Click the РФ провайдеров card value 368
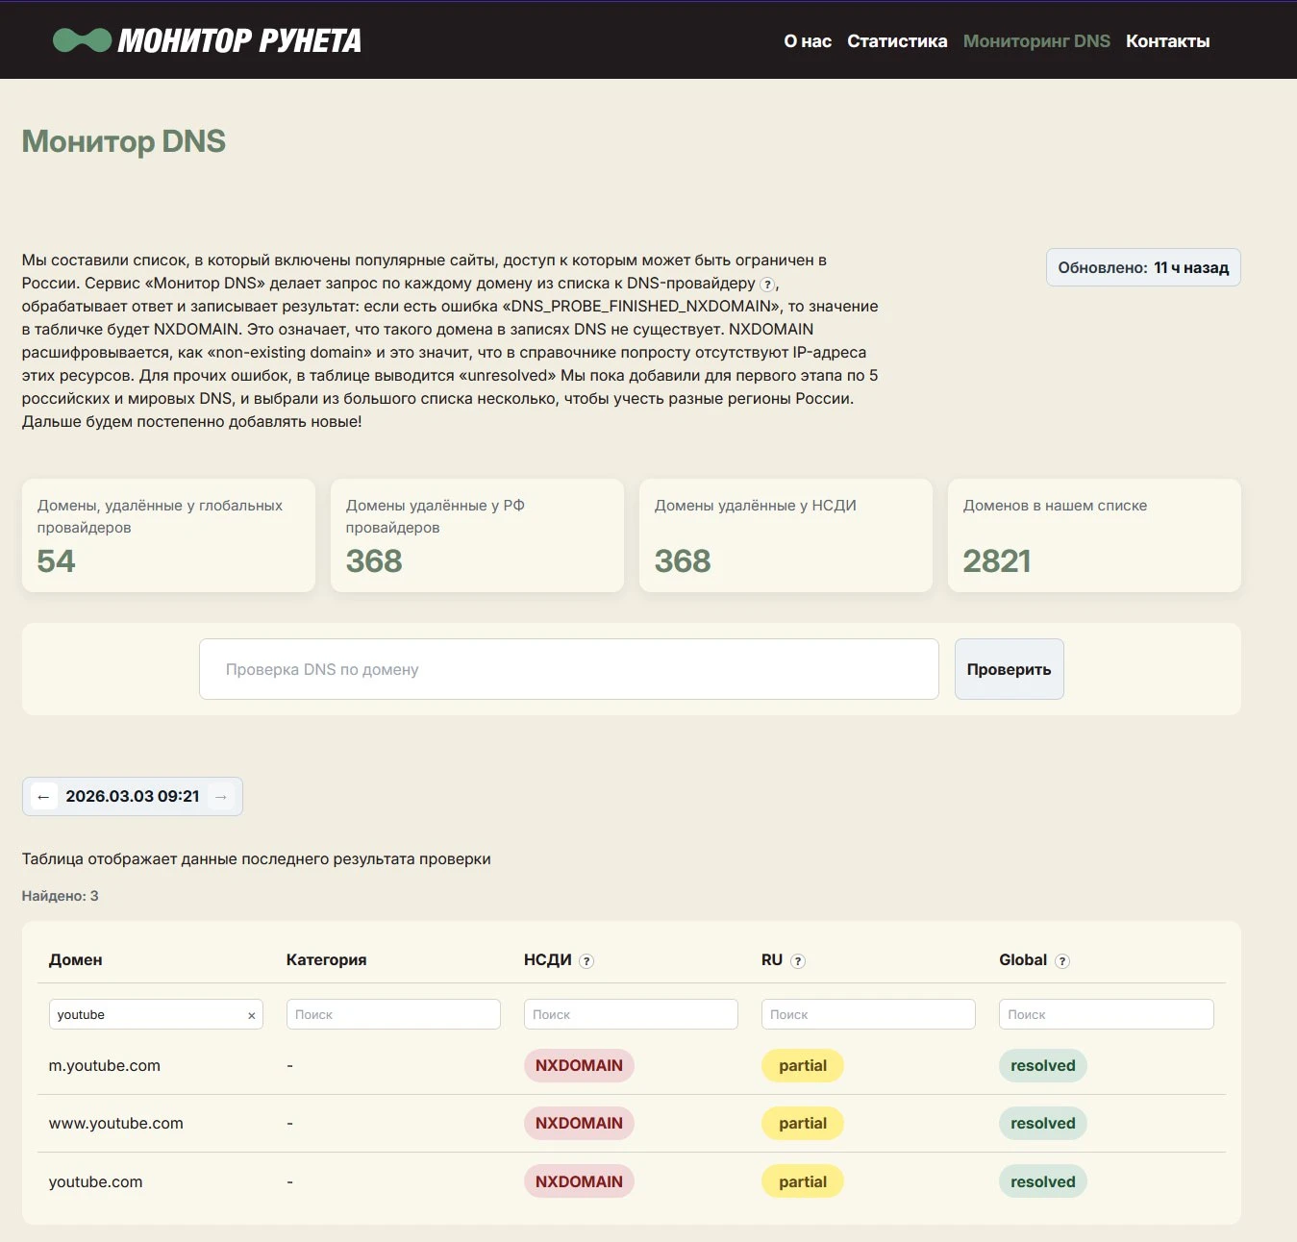The width and height of the screenshot is (1297, 1242). point(374,560)
